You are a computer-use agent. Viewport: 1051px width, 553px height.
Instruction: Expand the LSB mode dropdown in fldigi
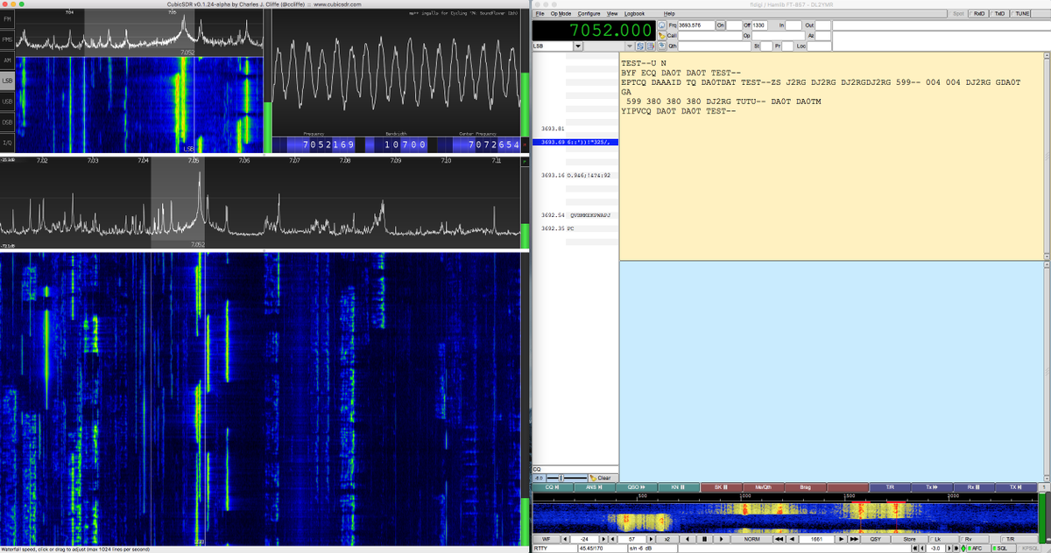pyautogui.click(x=578, y=45)
